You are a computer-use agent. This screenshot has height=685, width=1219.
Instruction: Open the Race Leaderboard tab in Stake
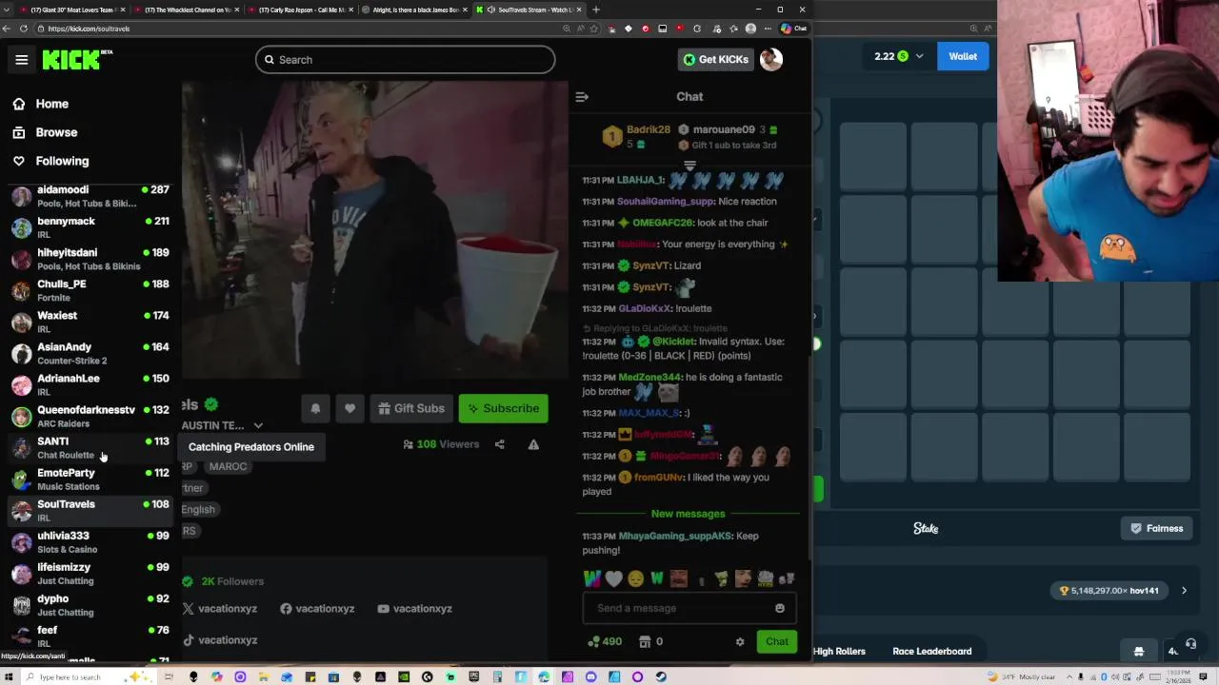931,652
